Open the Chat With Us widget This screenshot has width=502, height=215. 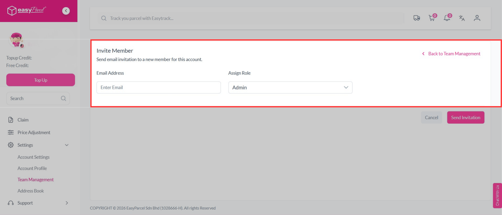point(498,196)
